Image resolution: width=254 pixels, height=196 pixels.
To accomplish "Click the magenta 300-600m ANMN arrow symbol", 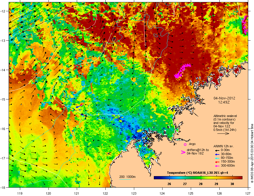I will (x=217, y=166).
